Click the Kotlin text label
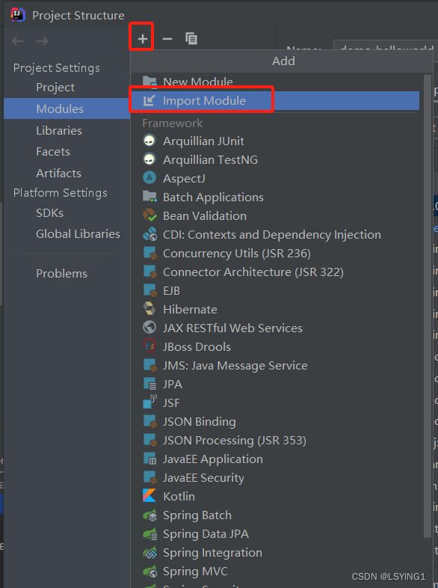The width and height of the screenshot is (438, 588). pos(179,497)
